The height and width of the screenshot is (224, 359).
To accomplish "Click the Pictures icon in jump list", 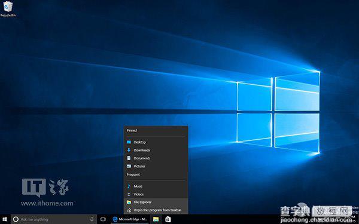I will [x=129, y=166].
